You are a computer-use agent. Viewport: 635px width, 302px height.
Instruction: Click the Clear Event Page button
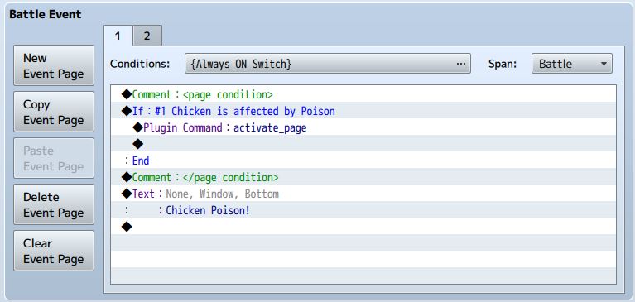54,251
